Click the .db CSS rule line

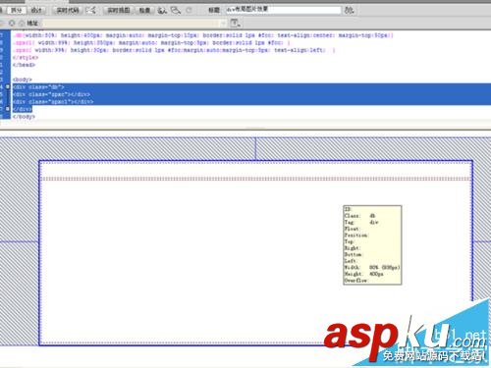pos(203,35)
